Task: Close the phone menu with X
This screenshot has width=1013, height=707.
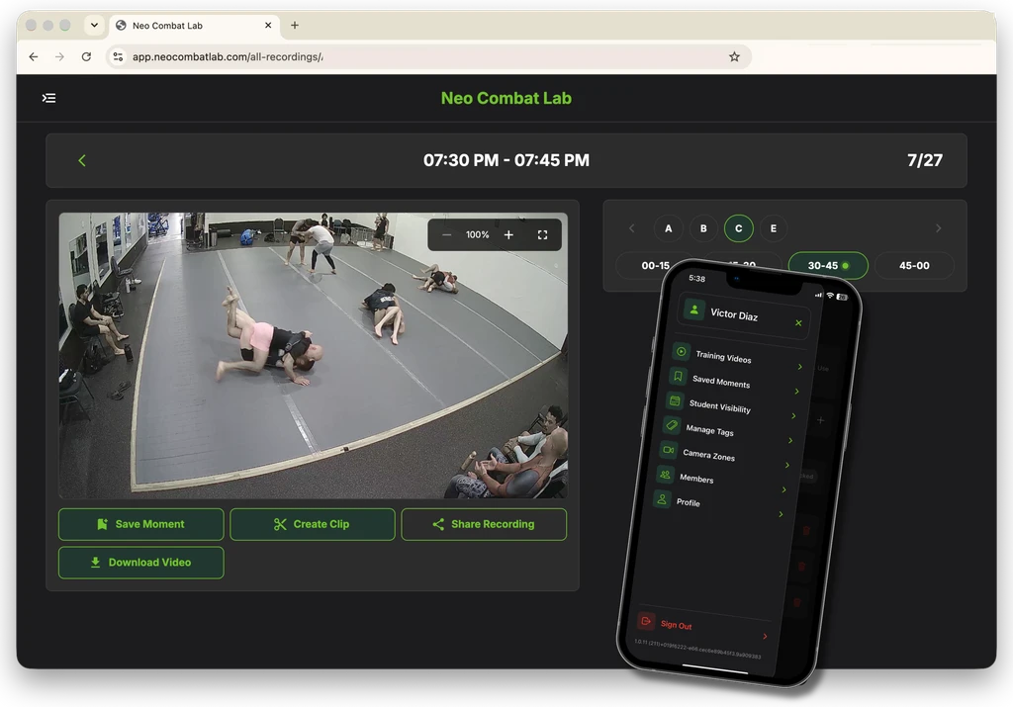Action: pyautogui.click(x=798, y=322)
